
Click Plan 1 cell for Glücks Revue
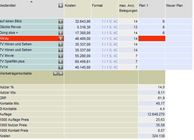pos(152,27)
